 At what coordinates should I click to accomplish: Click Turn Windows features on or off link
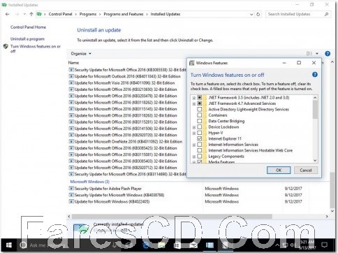click(x=36, y=48)
